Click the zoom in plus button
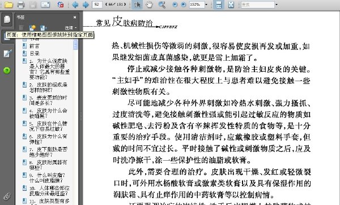This screenshot has height=205, width=340. click(x=184, y=5)
